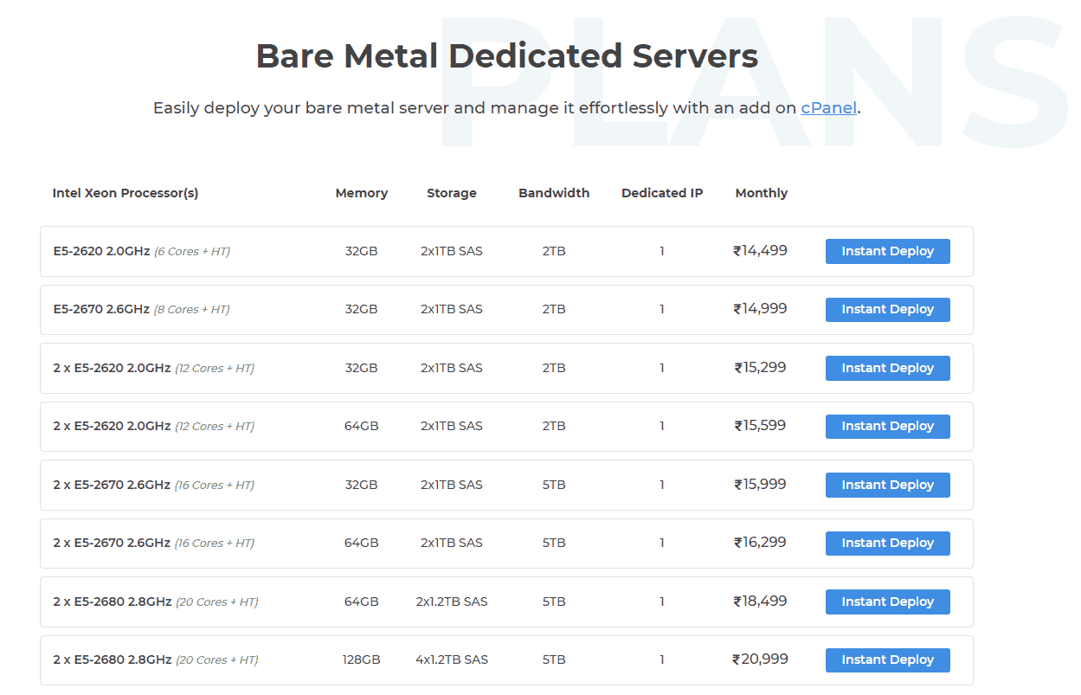Click the processor name in the ₹15,999 row
1081x695 pixels.
click(x=112, y=485)
